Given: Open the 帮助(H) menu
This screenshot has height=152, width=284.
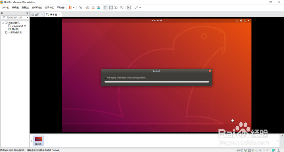Looking at the screenshot, I should pyautogui.click(x=60, y=7).
